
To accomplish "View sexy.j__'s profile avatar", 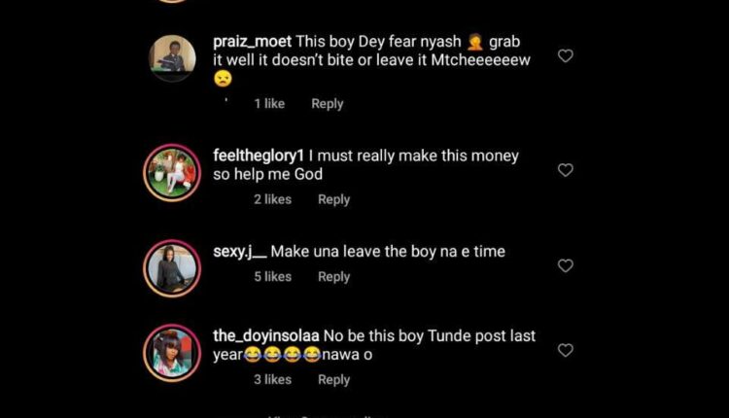I will (x=172, y=267).
